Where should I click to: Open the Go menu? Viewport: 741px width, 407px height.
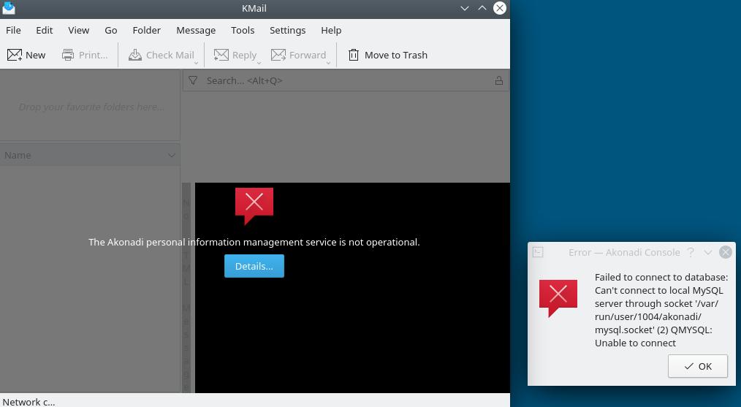tap(111, 30)
